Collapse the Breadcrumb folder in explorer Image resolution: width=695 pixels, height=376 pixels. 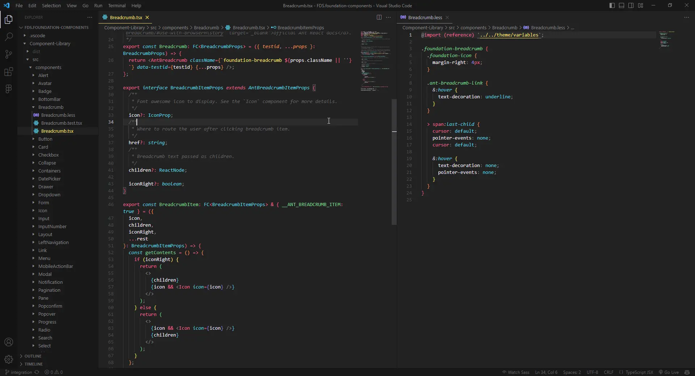(51, 107)
